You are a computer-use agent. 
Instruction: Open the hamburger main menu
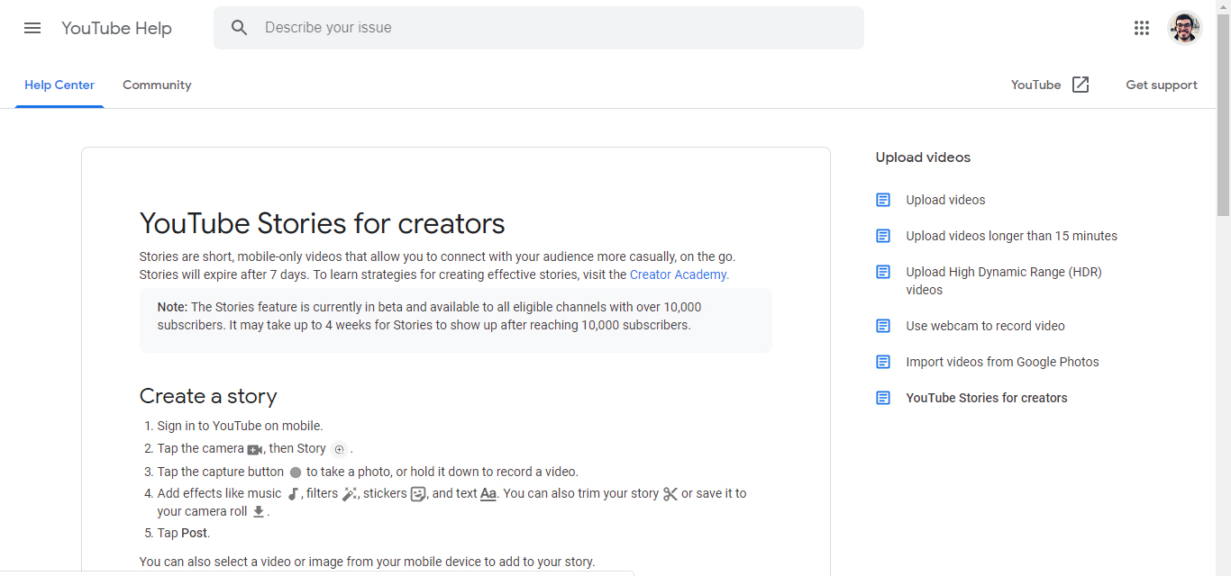(32, 28)
